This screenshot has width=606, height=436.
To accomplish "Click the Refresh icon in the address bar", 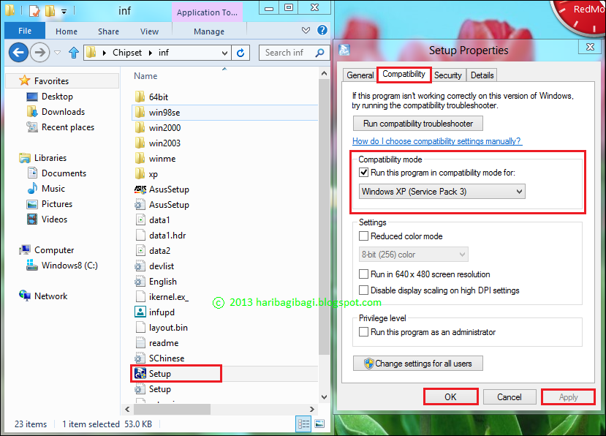I will 242,53.
